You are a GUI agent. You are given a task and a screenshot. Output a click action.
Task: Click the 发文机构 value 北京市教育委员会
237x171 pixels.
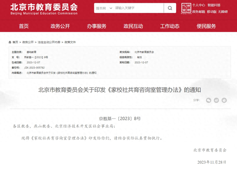click(144, 52)
